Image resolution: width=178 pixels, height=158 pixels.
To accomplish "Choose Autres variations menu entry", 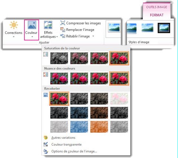I will pos(63,138).
